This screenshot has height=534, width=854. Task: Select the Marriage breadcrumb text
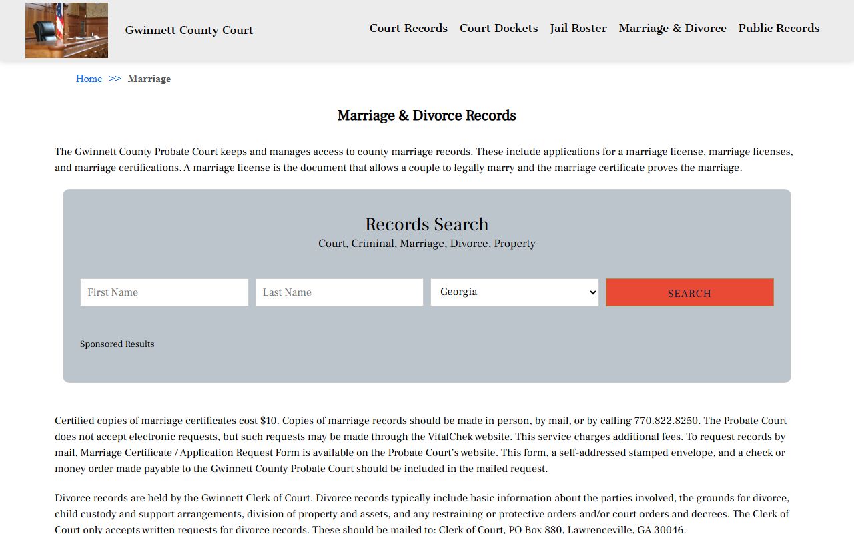click(x=149, y=79)
